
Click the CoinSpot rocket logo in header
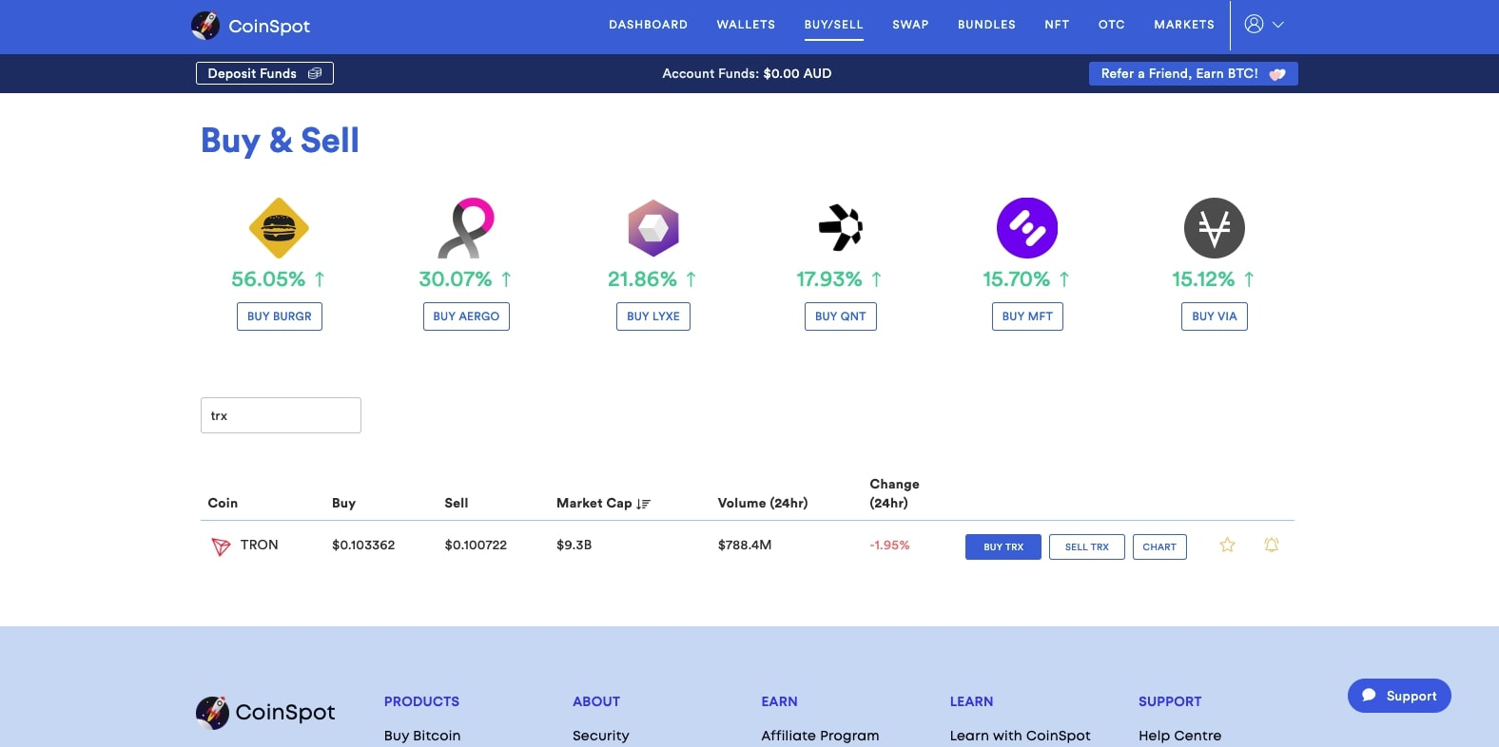coord(205,26)
